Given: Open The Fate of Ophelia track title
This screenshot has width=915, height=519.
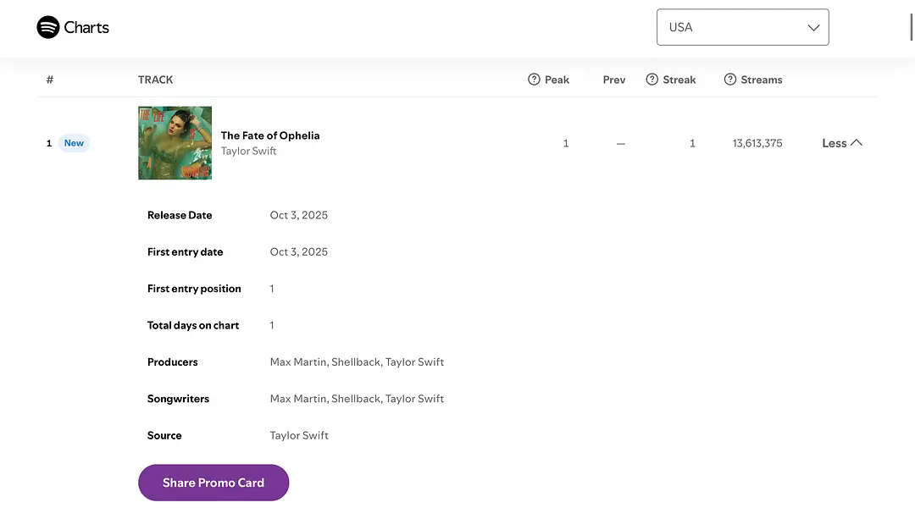Looking at the screenshot, I should coord(270,135).
